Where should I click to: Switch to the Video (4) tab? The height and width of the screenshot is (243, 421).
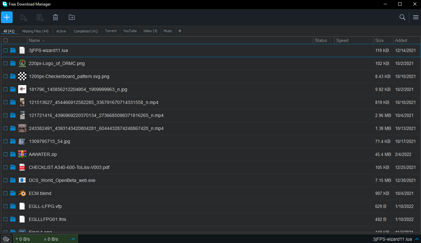click(150, 31)
